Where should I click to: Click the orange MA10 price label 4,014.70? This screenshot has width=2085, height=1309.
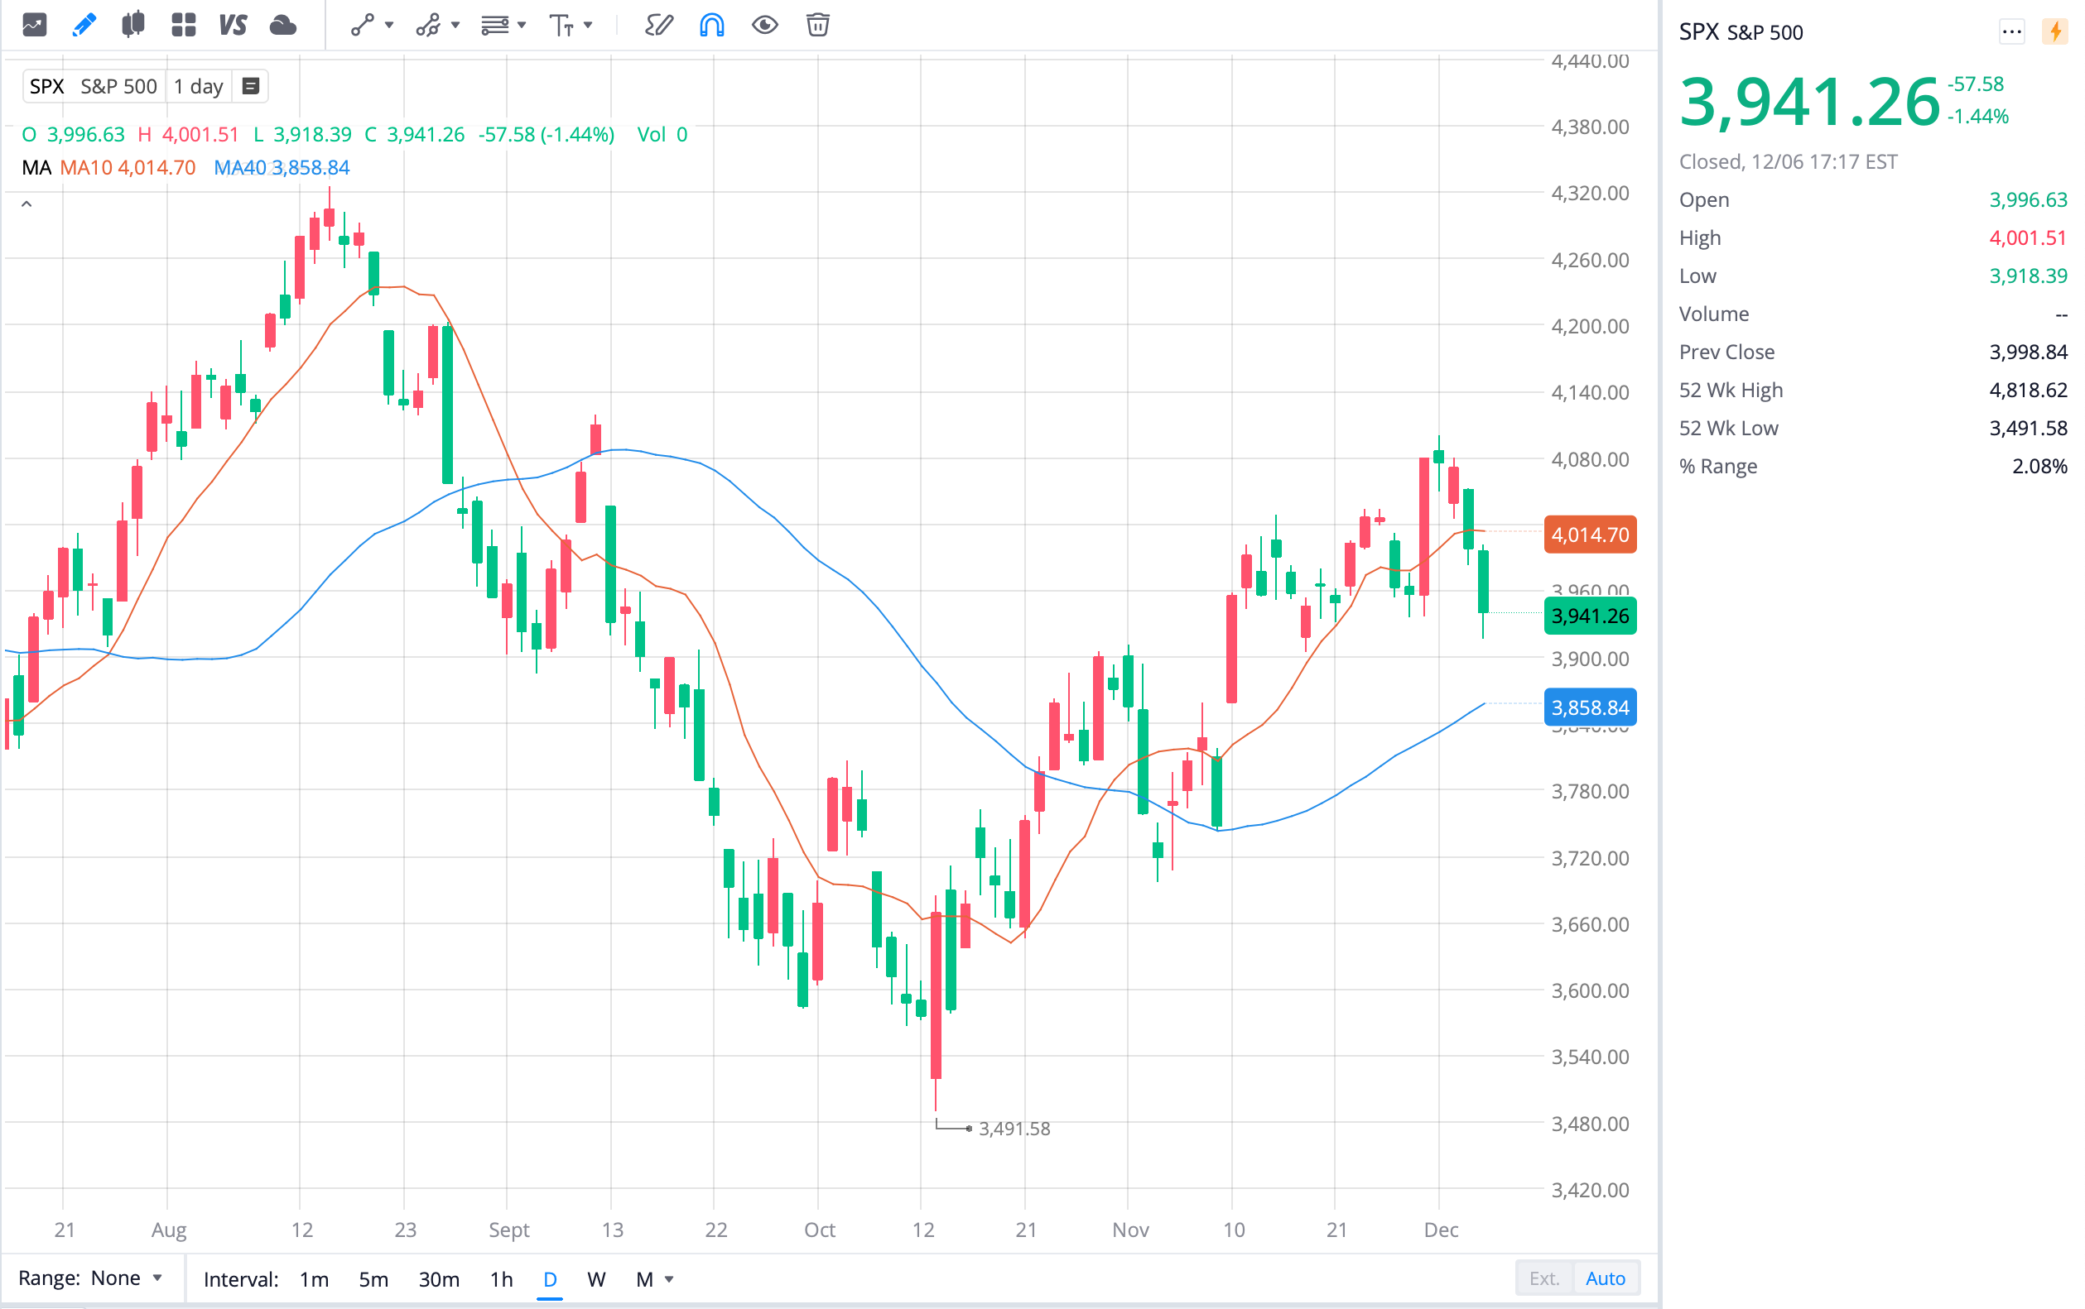(x=1590, y=535)
